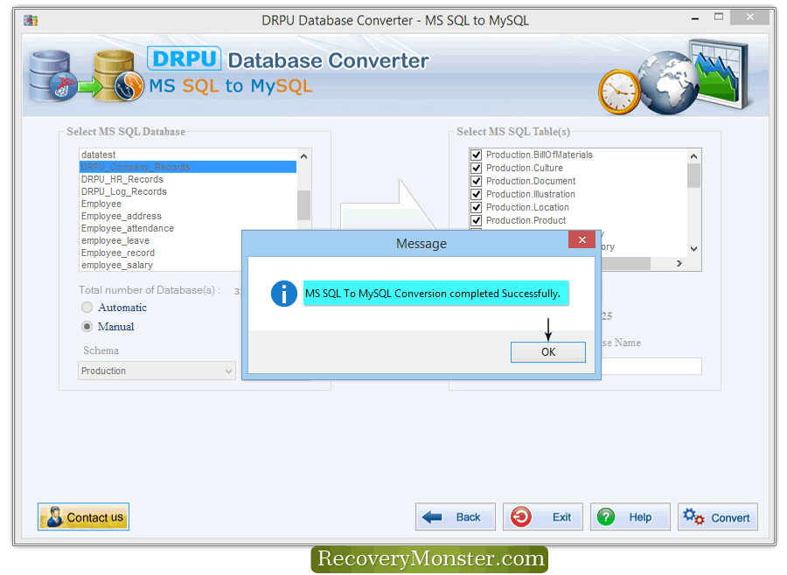The image size is (787, 575).
Task: Open the Schema dropdown showing Production
Action: [x=157, y=371]
